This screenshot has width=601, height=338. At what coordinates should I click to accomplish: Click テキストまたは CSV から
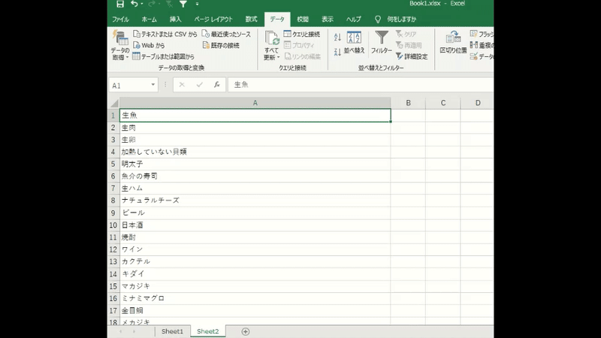pos(165,34)
